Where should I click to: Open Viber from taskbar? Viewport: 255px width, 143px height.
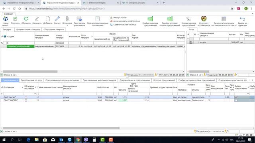click(86, 139)
